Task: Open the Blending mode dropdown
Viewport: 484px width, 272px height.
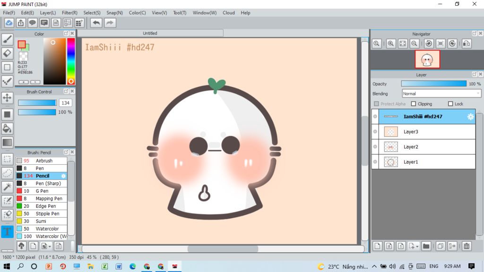Action: click(x=441, y=93)
